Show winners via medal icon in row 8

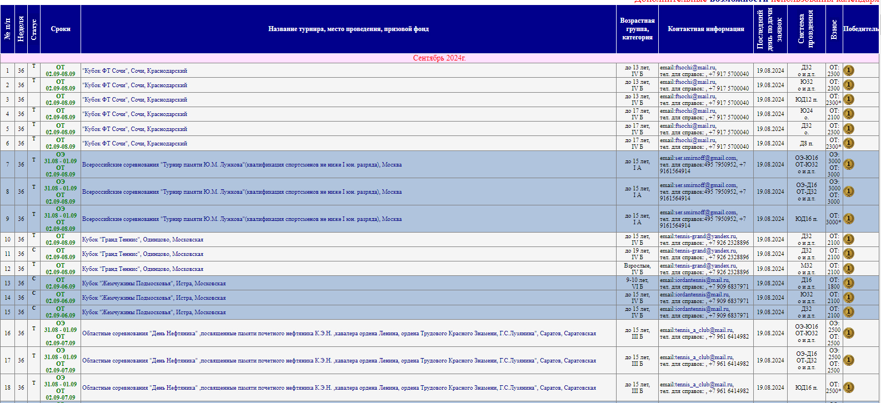tap(849, 192)
